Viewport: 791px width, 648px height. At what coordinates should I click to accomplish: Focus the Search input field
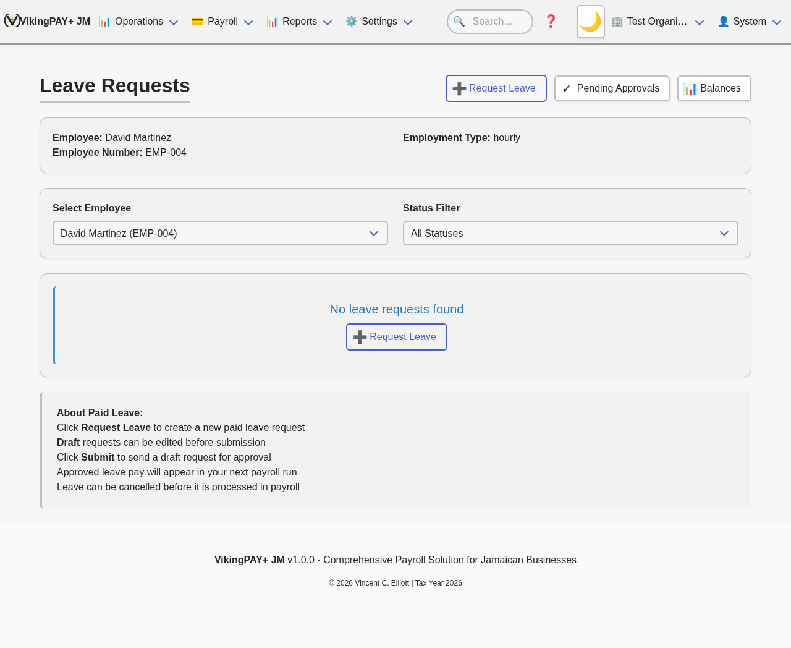click(x=490, y=22)
